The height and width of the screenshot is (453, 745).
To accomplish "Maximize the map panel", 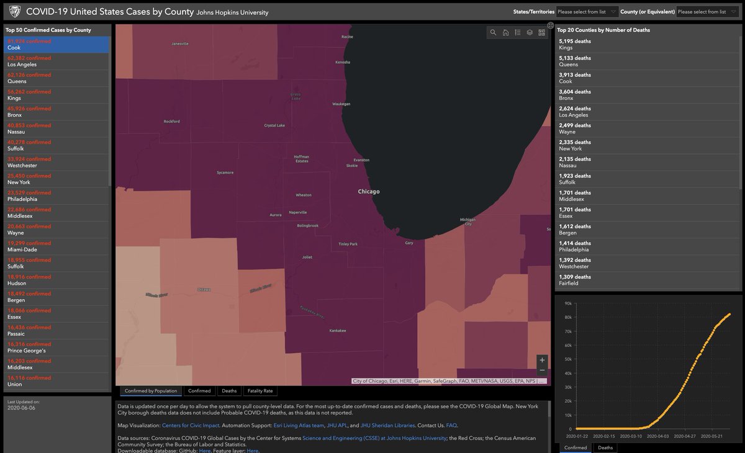I will point(550,25).
